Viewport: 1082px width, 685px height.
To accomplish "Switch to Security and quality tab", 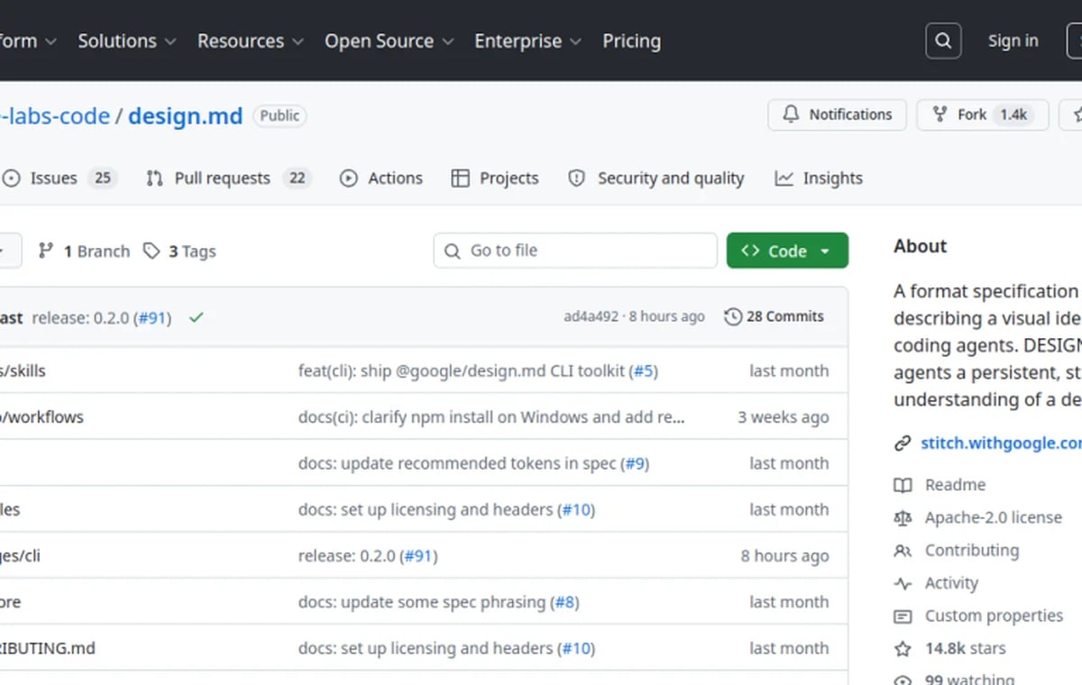I will coord(656,178).
